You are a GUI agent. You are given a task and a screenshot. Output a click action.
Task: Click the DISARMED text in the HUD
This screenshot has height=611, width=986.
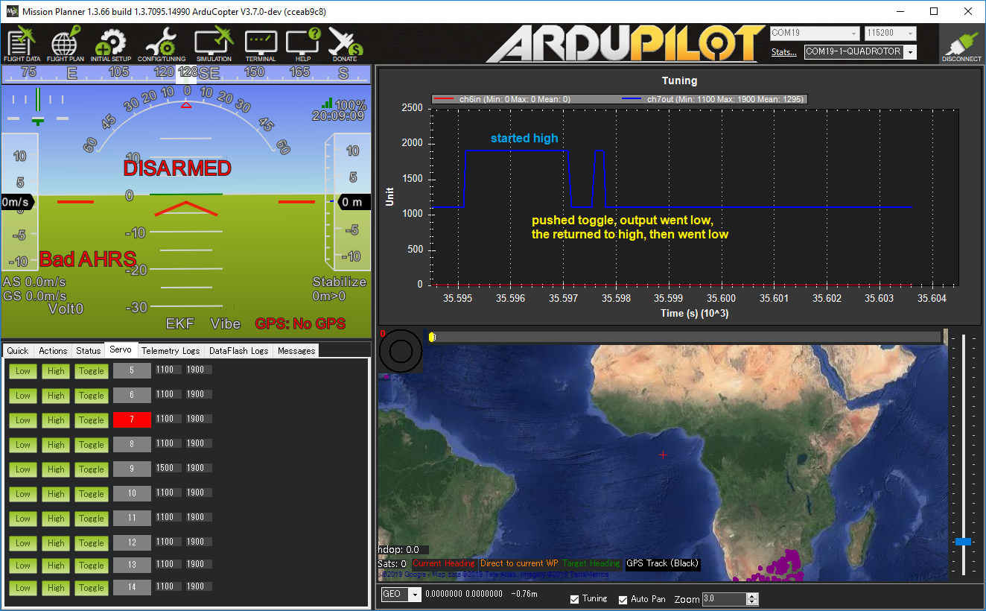point(177,168)
